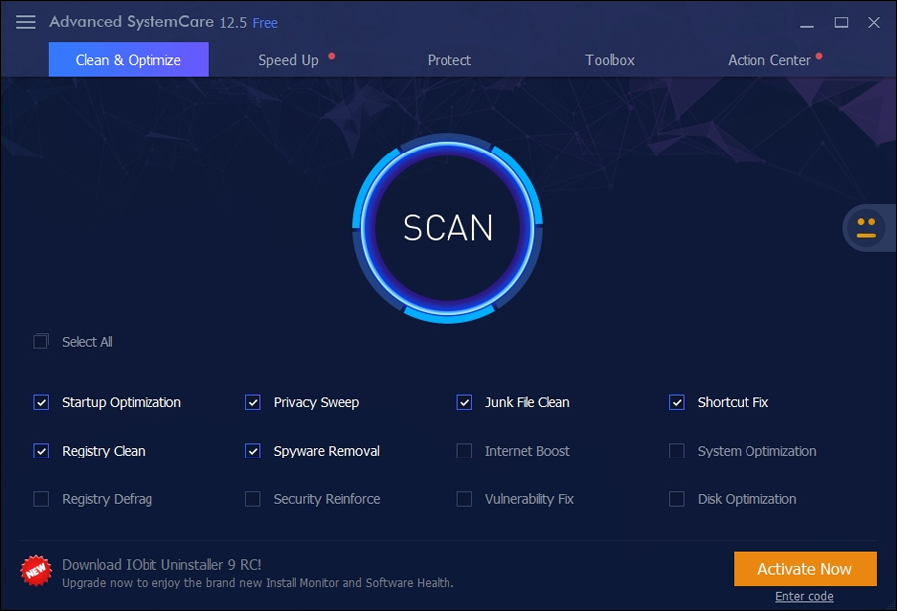
Task: Uncheck Registry Clean
Action: pyautogui.click(x=41, y=451)
